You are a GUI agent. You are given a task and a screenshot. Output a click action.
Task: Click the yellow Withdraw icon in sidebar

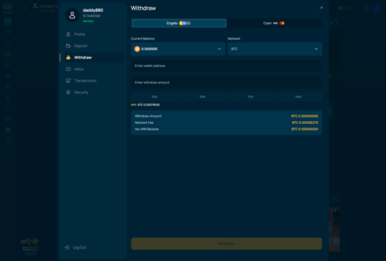[68, 58]
